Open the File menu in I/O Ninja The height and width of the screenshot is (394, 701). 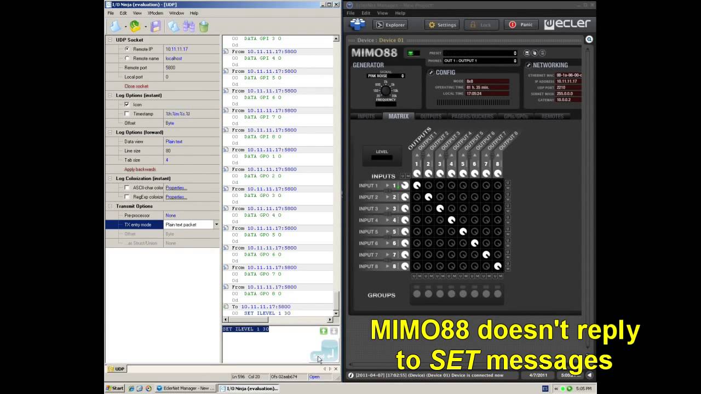(x=111, y=13)
